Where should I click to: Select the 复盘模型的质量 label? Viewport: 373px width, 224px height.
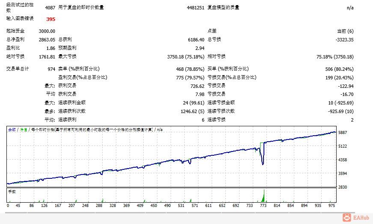pos(223,7)
